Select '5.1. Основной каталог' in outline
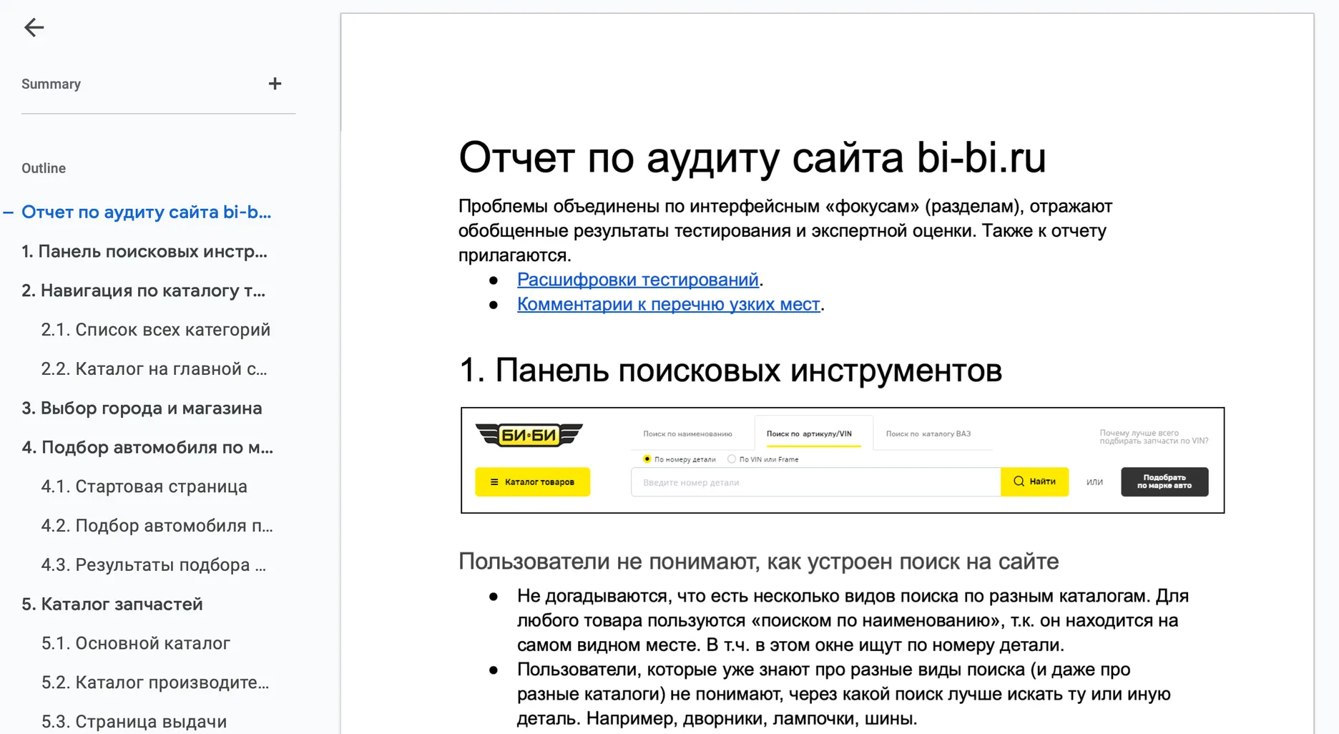Viewport: 1339px width, 734px height. pyautogui.click(x=136, y=643)
